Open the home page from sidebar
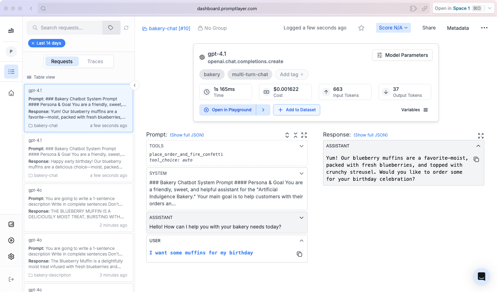 (x=11, y=93)
